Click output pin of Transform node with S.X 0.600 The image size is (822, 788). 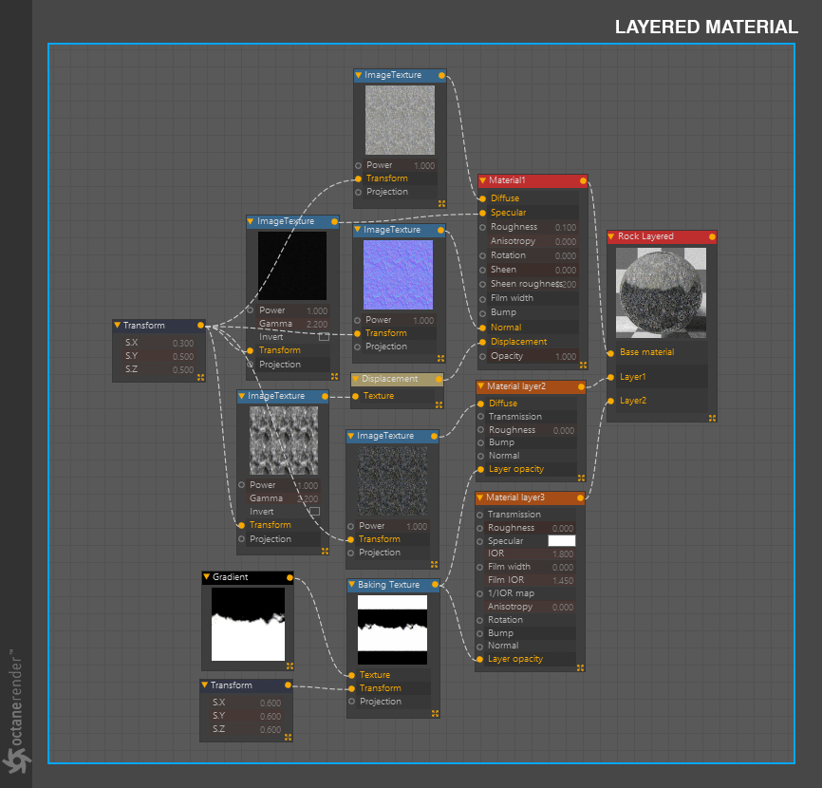click(x=288, y=685)
